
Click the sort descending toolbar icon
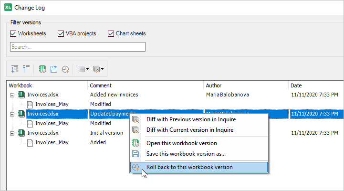pyautogui.click(x=15, y=69)
